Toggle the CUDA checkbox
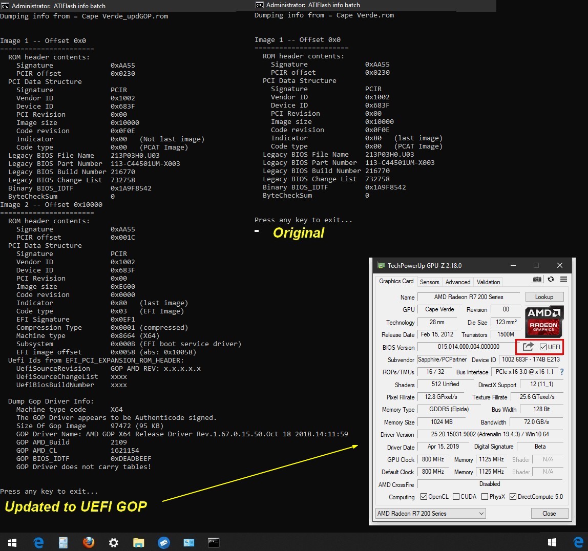The height and width of the screenshot is (551, 588). pos(456,496)
